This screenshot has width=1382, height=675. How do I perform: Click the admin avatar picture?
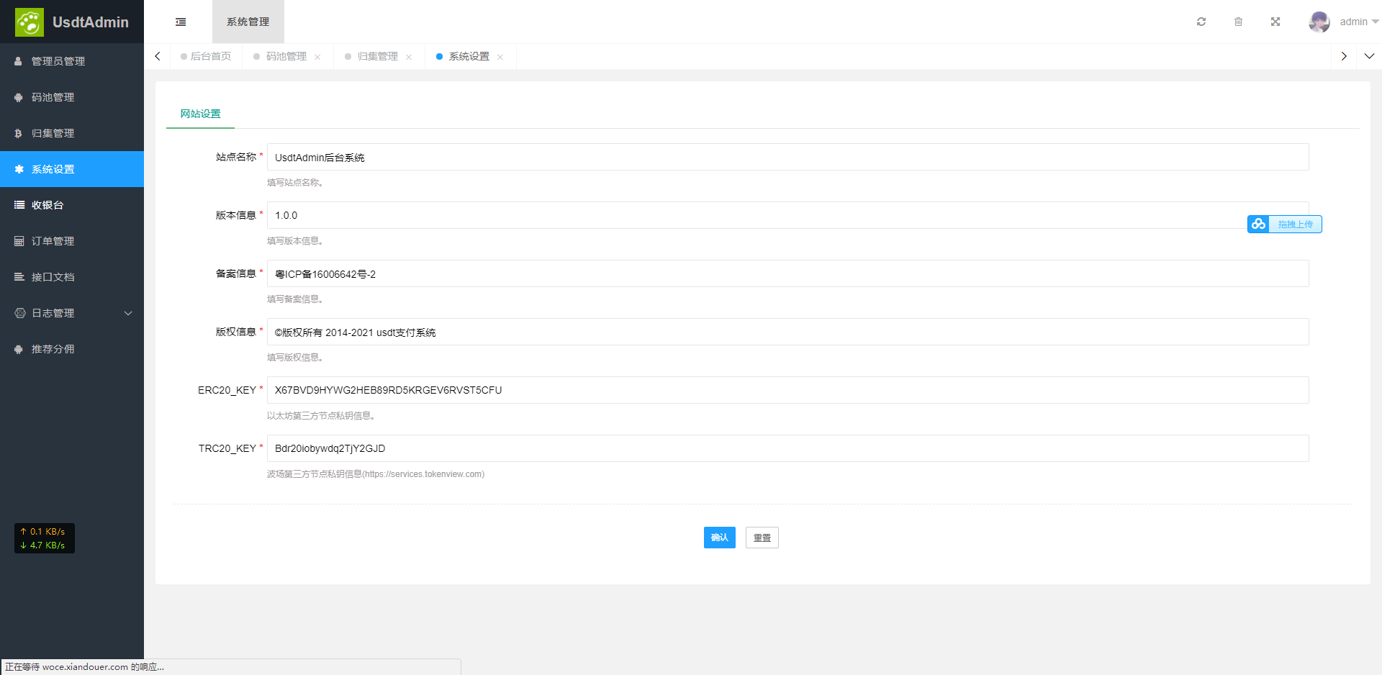click(1319, 22)
